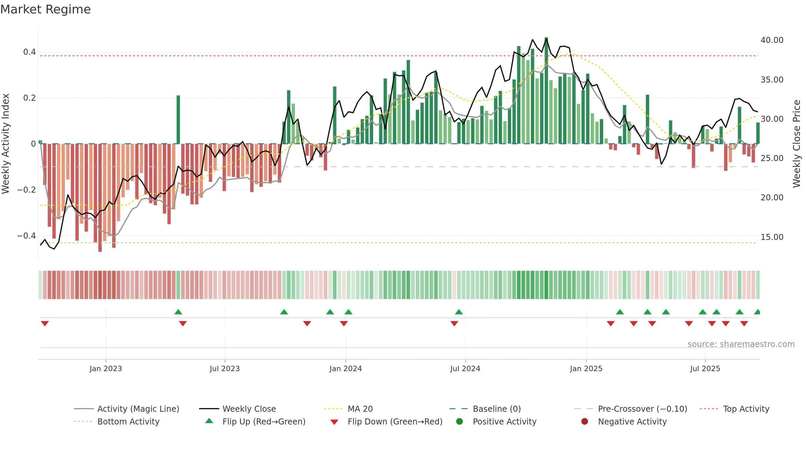The image size is (806, 453).
Task: Click the Jul 2023 x-axis label
Action: coord(225,368)
